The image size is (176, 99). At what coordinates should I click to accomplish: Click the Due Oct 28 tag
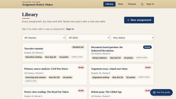click(54, 78)
